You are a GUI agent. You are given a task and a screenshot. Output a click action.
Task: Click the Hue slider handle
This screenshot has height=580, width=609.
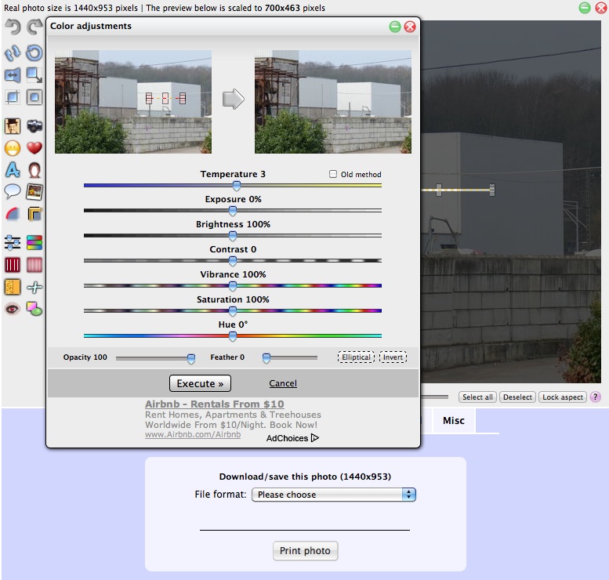(233, 336)
